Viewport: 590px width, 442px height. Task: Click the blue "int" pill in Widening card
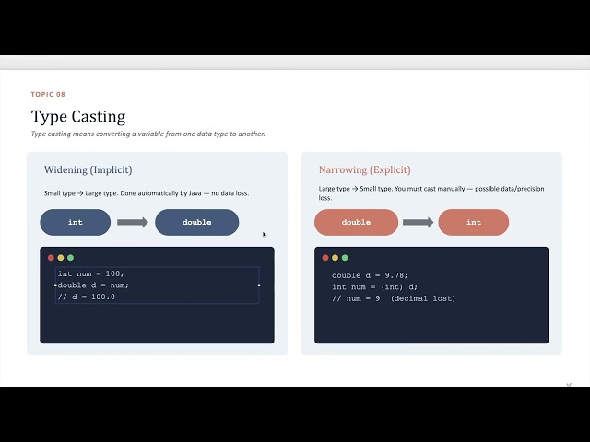(x=76, y=222)
